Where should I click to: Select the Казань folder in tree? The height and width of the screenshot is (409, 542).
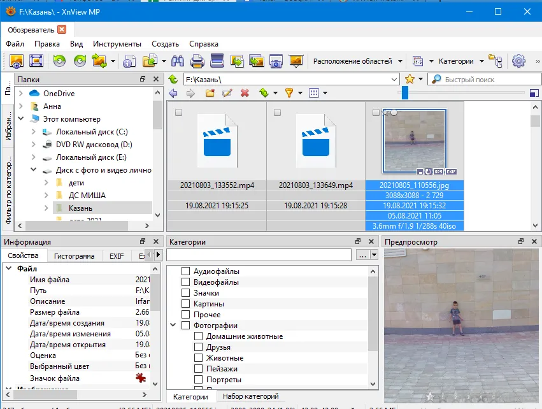[80, 208]
